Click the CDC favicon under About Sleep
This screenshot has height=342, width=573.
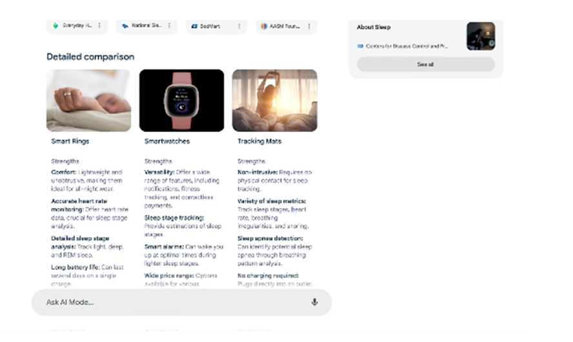[x=360, y=46]
